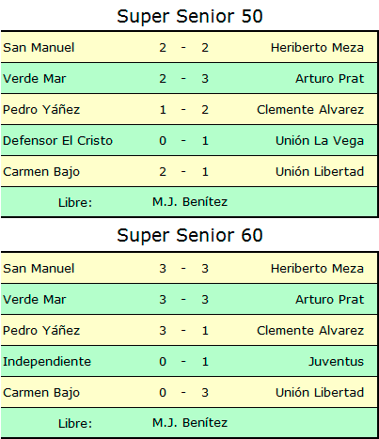Click Verde Mar in Super Senior 50
This screenshot has width=379, height=439.
pos(35,79)
